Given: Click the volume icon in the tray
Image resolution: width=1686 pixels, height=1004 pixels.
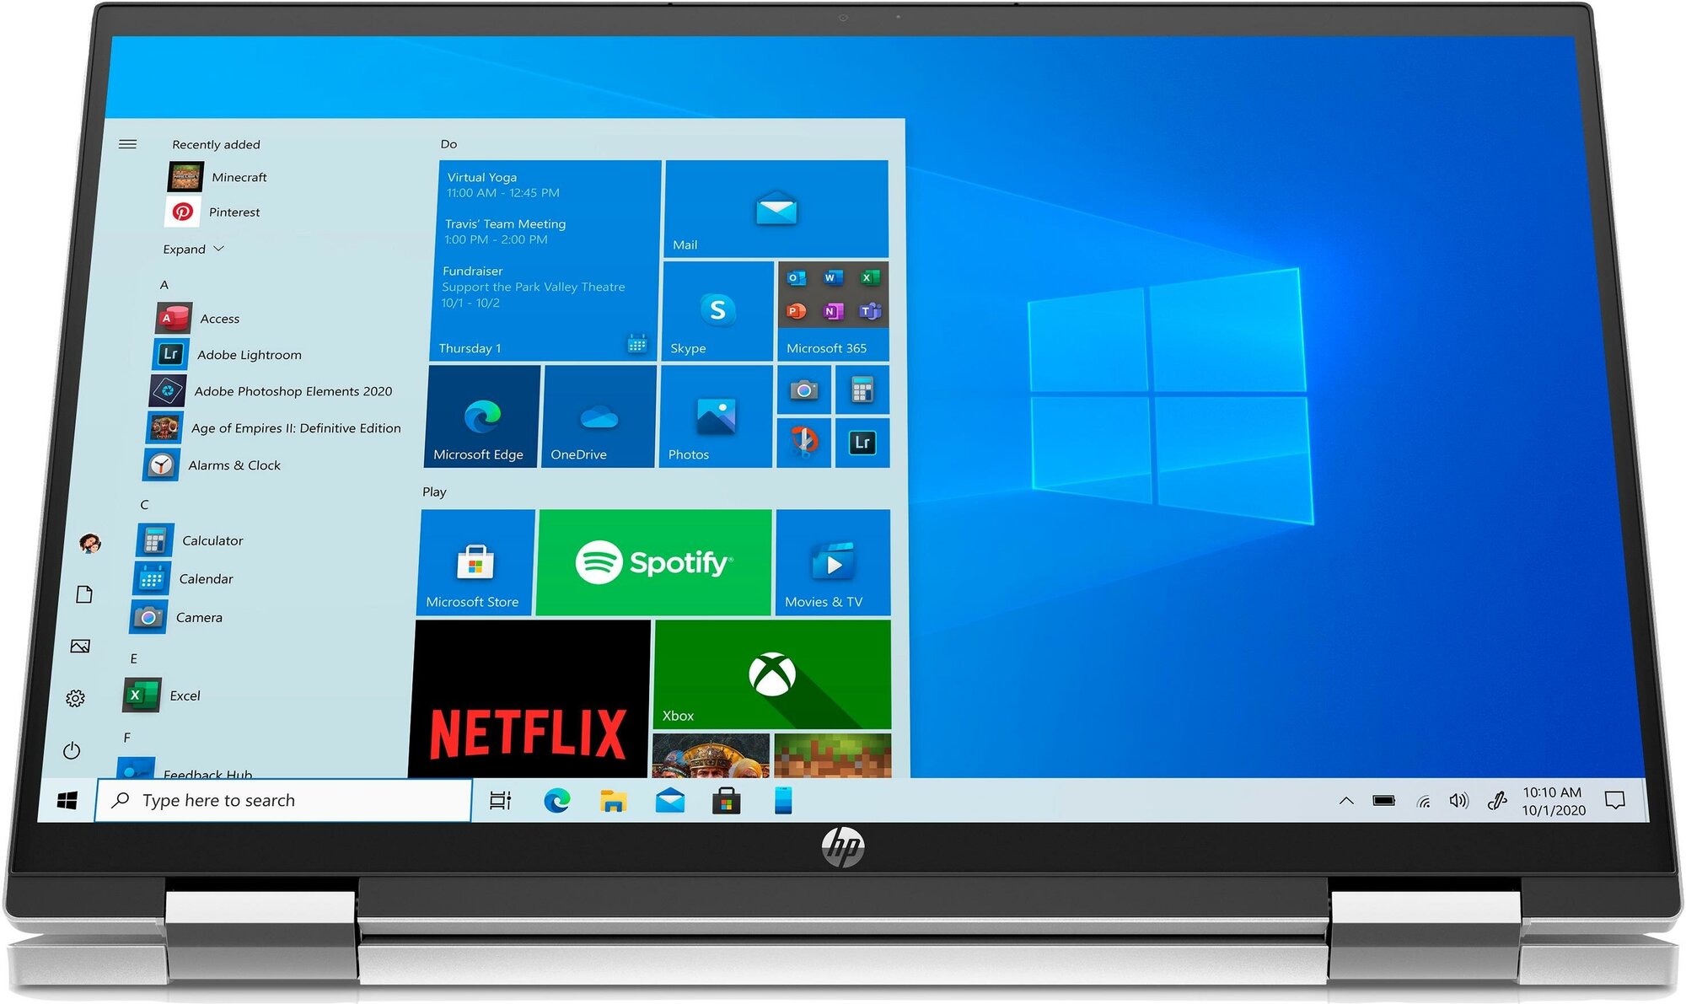Looking at the screenshot, I should coord(1458,801).
